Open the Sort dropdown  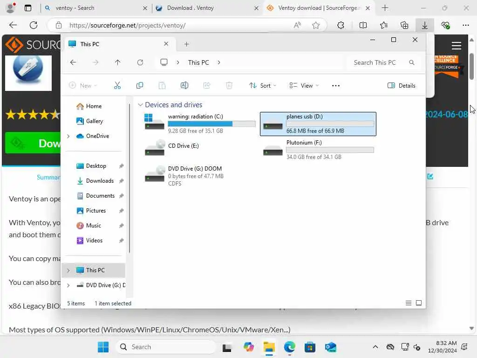(x=263, y=86)
